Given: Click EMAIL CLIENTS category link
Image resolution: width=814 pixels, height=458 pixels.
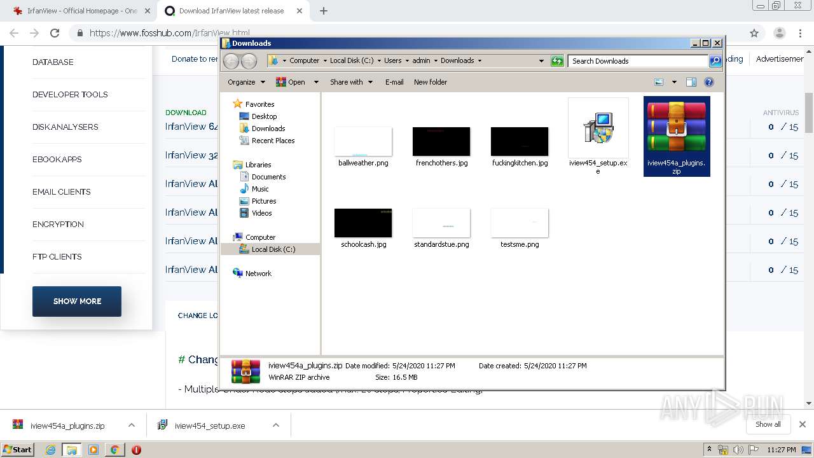Looking at the screenshot, I should 61,192.
